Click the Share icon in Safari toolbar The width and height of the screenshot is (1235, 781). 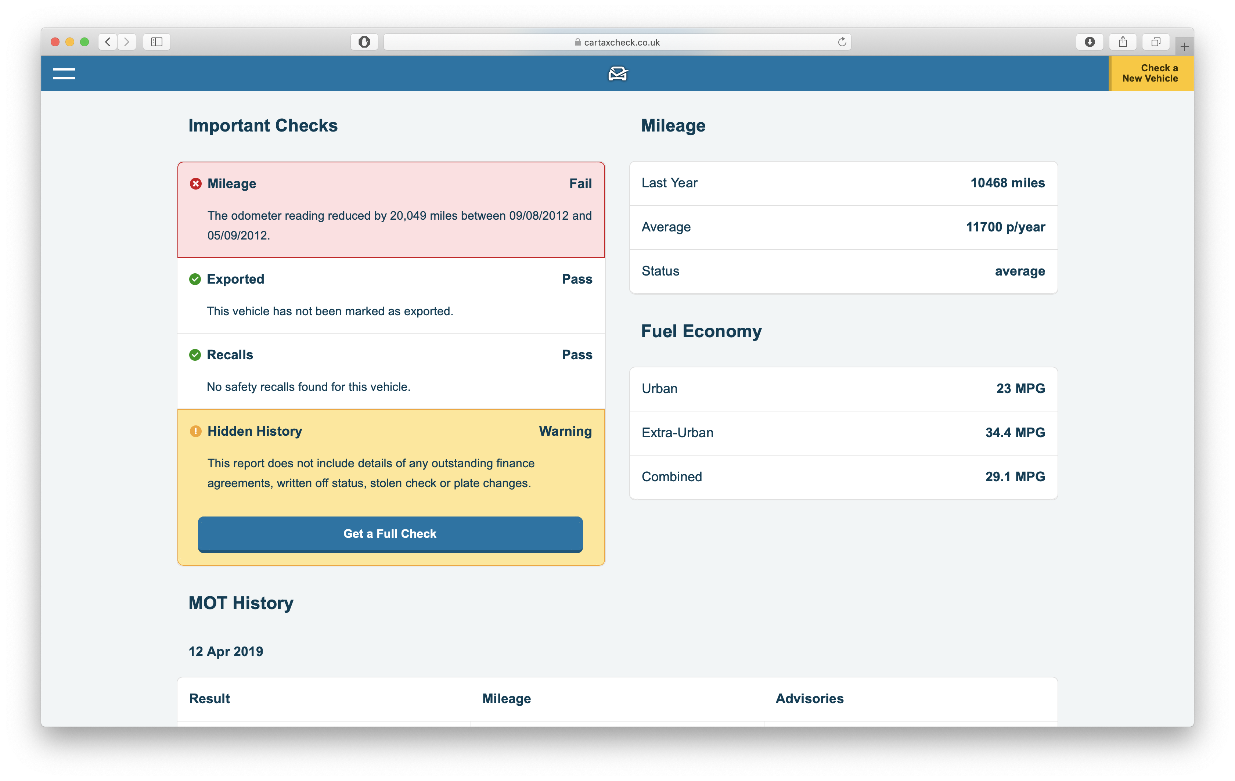[x=1123, y=42]
